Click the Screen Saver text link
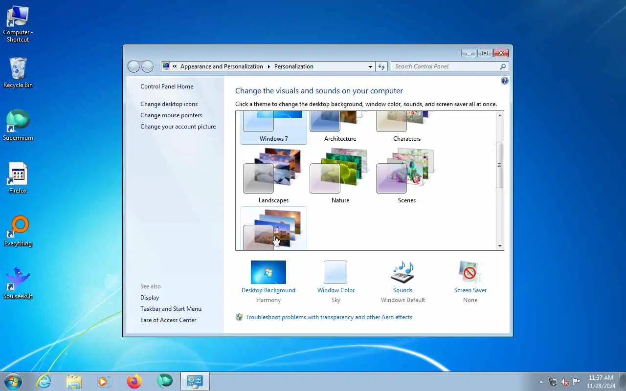Image resolution: width=626 pixels, height=391 pixels. click(x=470, y=290)
